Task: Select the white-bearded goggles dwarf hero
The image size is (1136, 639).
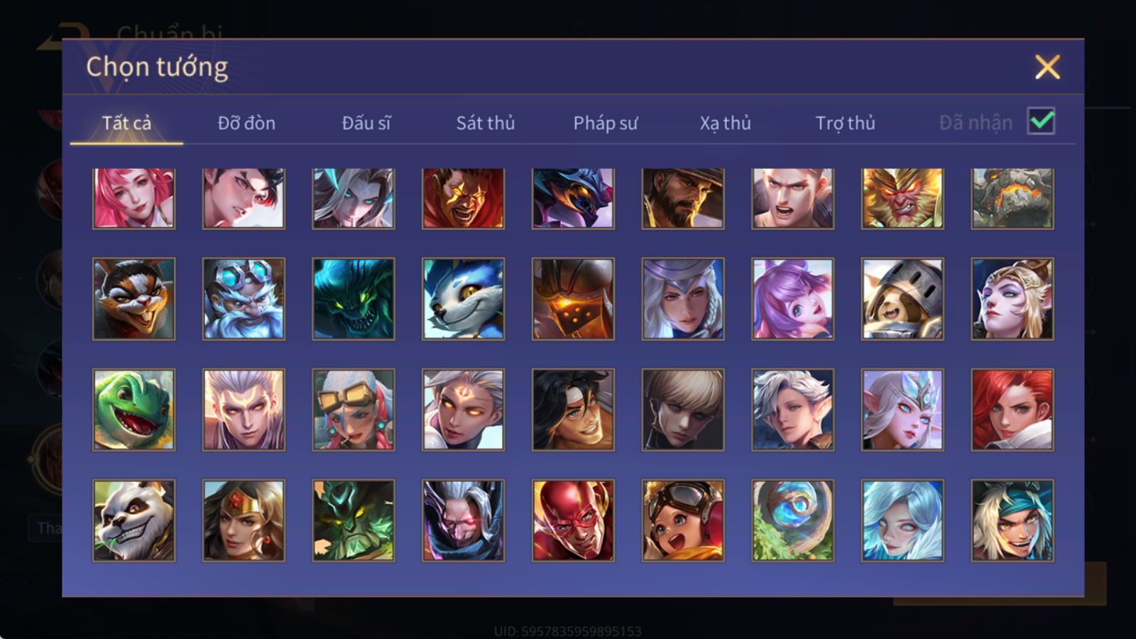Action: click(x=244, y=299)
